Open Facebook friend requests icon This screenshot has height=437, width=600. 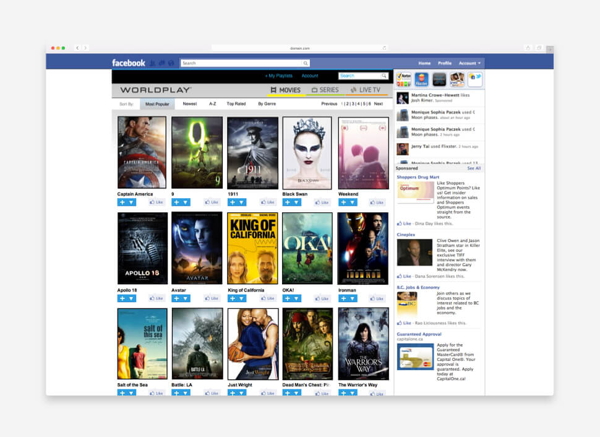153,63
